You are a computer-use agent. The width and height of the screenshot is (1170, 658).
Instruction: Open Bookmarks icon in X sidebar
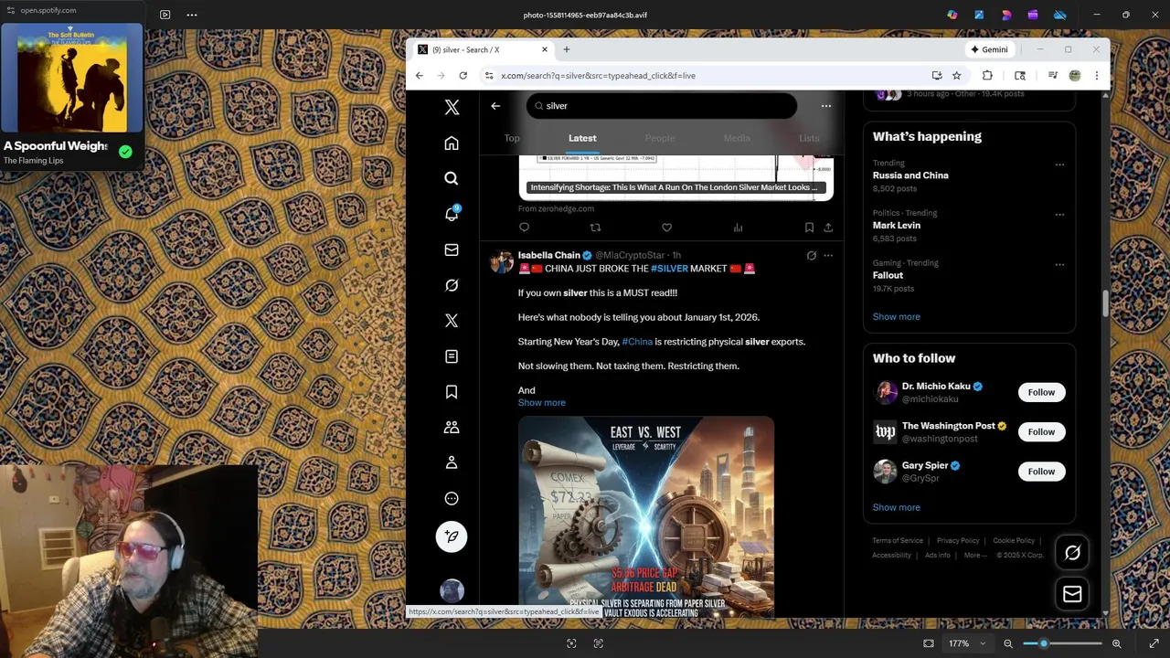click(452, 392)
